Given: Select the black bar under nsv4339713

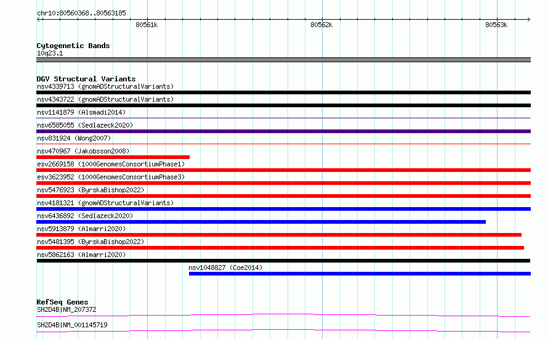Looking at the screenshot, I should point(283,92).
